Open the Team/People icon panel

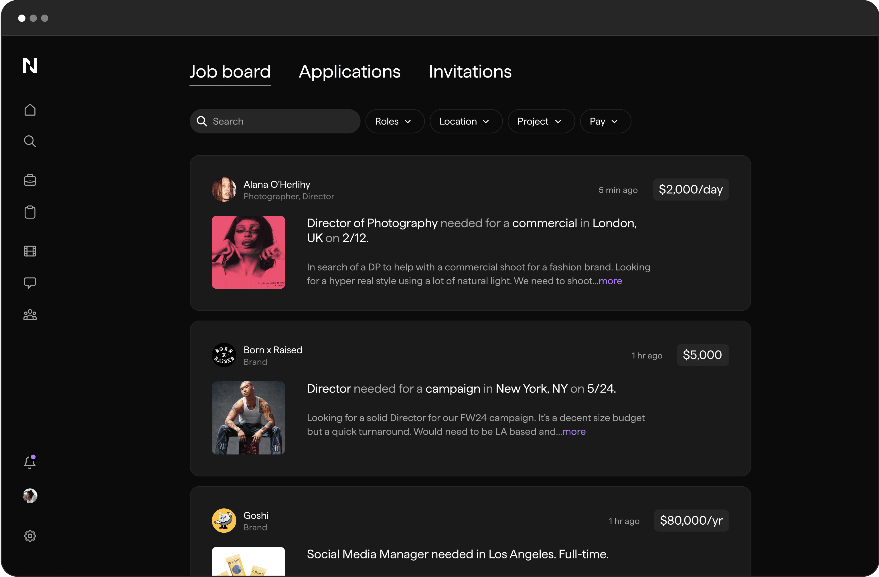30,314
